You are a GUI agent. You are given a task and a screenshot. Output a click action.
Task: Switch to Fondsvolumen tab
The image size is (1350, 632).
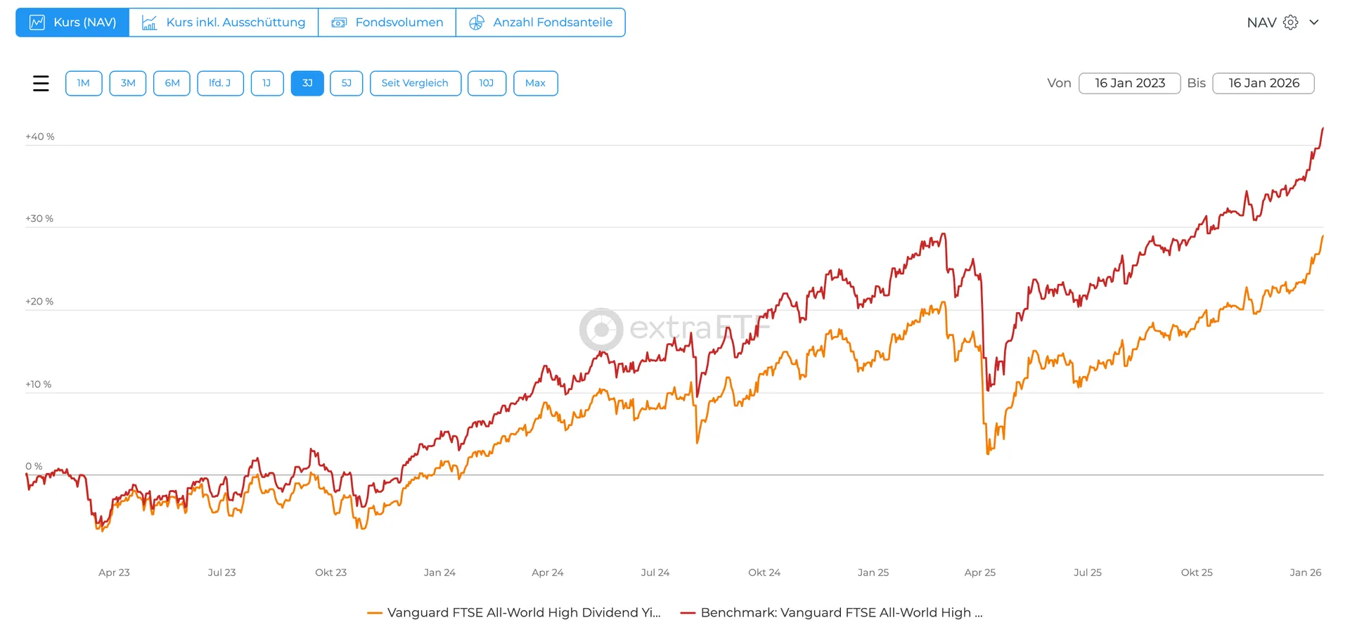pos(399,22)
